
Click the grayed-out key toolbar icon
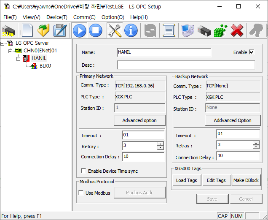point(256,30)
